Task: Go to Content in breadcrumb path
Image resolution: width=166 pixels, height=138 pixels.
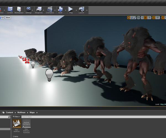Action: click(x=9, y=112)
